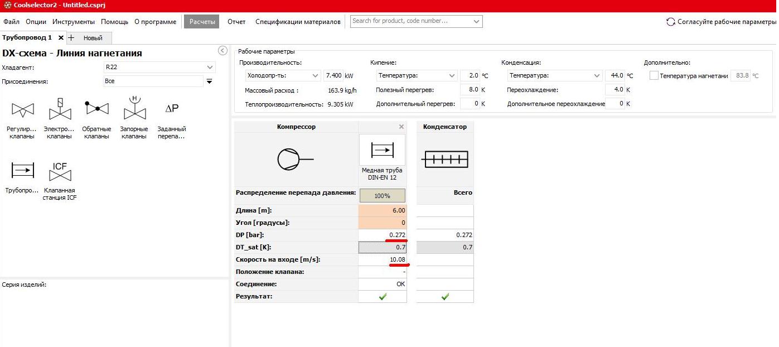
Task: Select the Запорные клапаны shut-off valve icon
Action: [134, 108]
